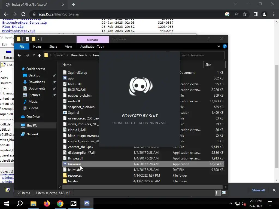
Task: Click properties icon in Explorer title bar
Action: point(28,39)
